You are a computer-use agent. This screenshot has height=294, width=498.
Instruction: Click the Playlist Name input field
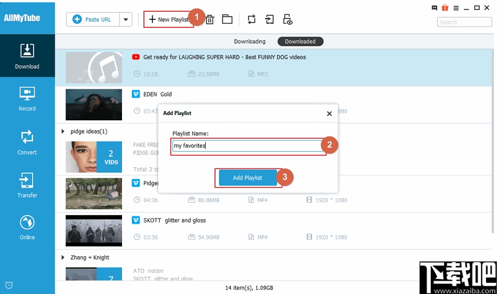[x=248, y=146]
